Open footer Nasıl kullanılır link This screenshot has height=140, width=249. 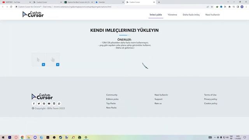tap(161, 95)
